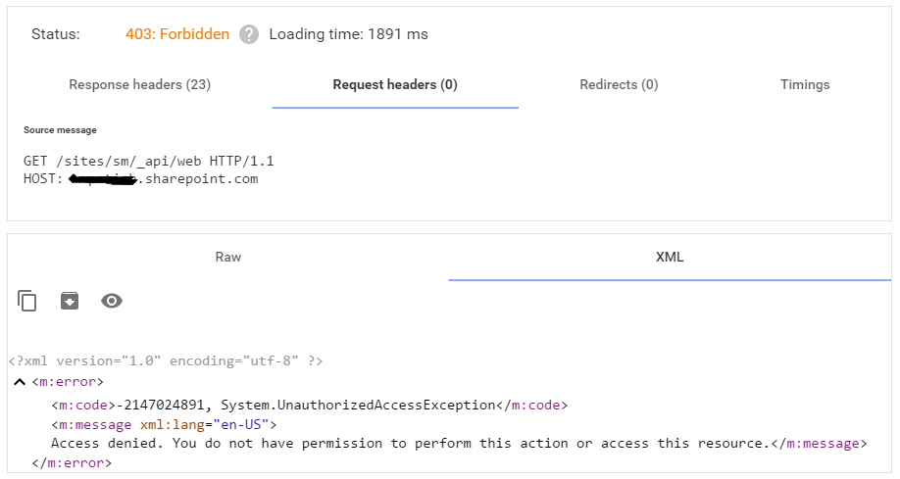Click the Source message heading
The height and width of the screenshot is (479, 900).
pos(60,130)
